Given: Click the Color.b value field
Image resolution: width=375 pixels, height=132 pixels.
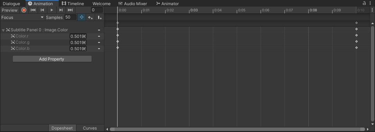Looking at the screenshot, I should 78,48.
